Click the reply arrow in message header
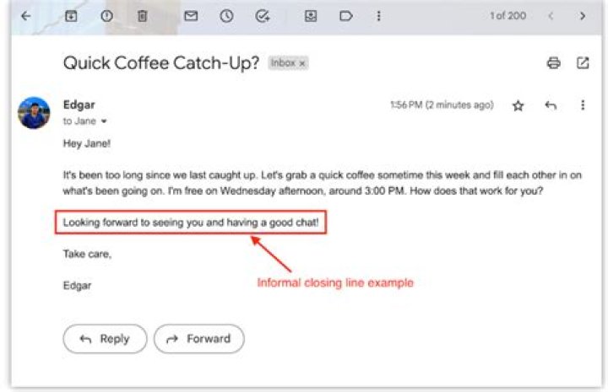Viewport: 608px width, 392px height. (551, 105)
